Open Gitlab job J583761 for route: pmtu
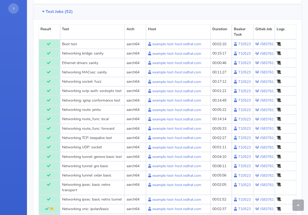The width and height of the screenshot is (308, 215). point(267,110)
